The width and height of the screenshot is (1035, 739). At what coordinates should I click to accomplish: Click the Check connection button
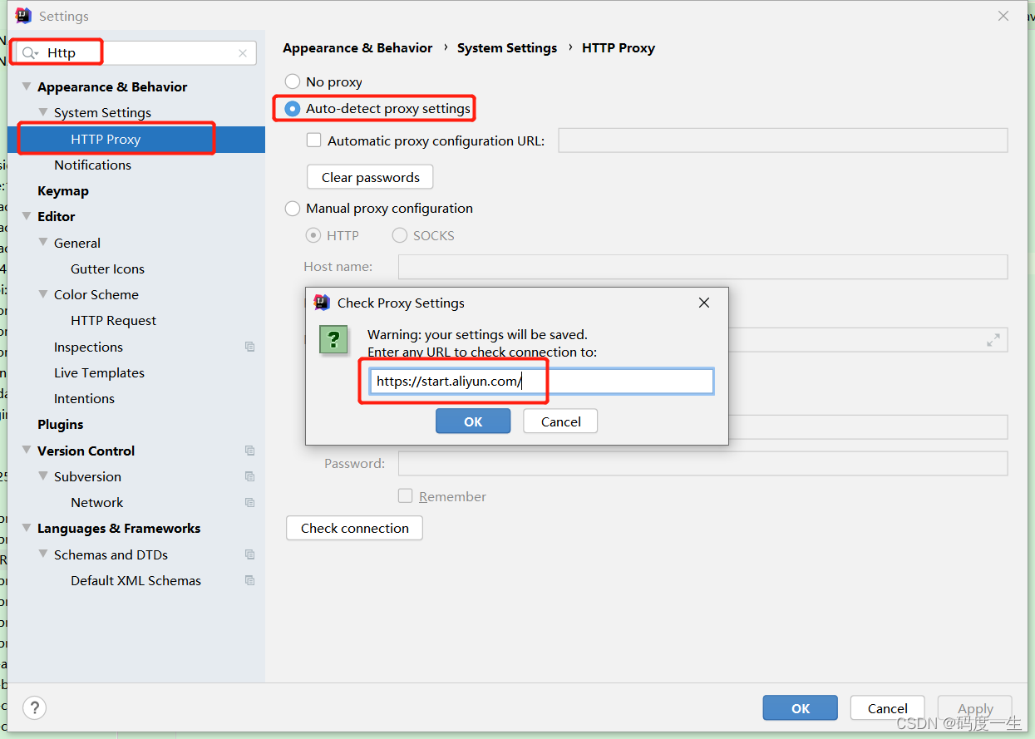[x=354, y=528]
